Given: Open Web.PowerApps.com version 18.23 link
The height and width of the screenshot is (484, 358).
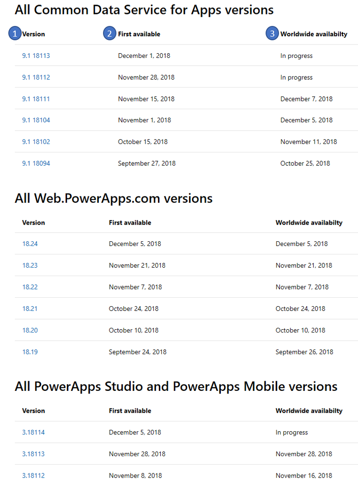Looking at the screenshot, I should 30,265.
